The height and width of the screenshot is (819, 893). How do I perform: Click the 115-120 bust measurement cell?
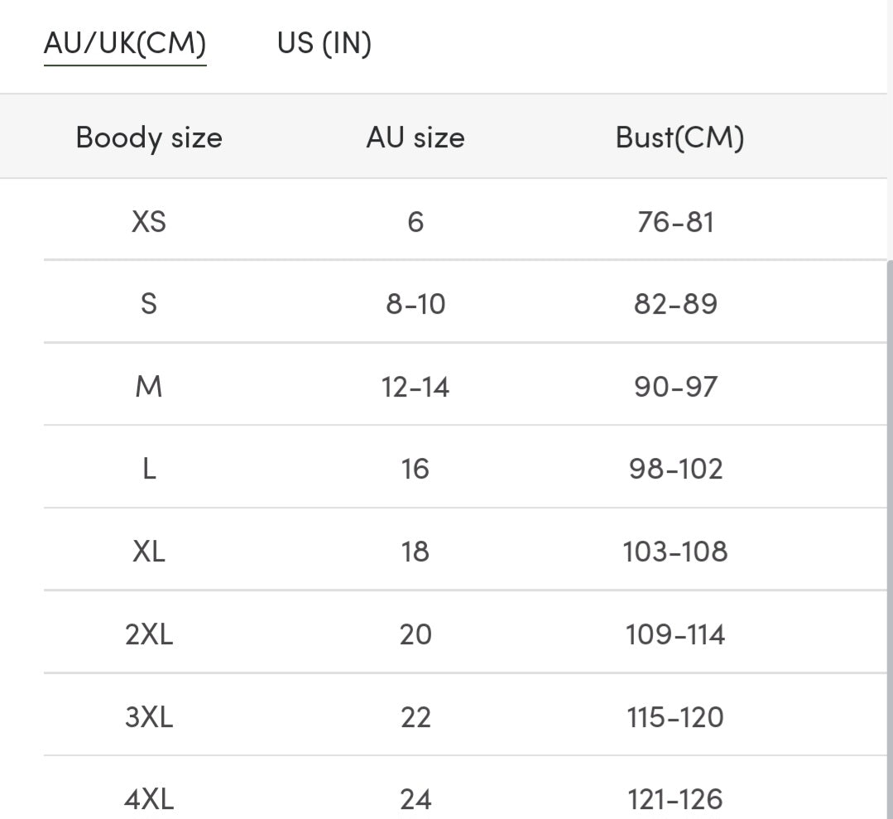point(675,717)
